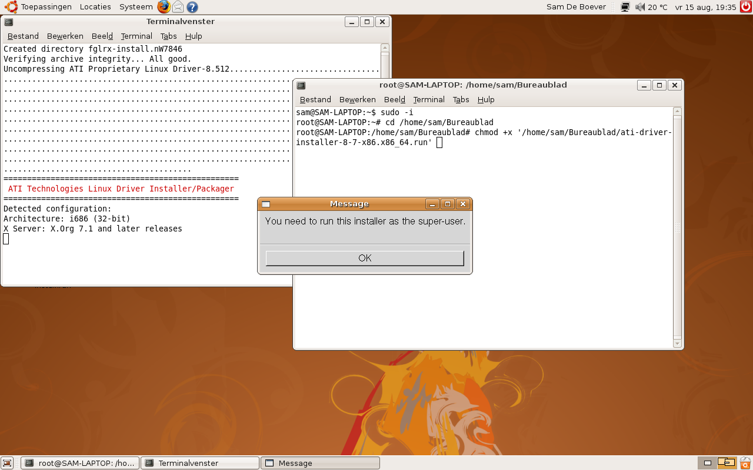Click OK in the Message dialog
Screen dimensions: 753x470
tap(365, 258)
